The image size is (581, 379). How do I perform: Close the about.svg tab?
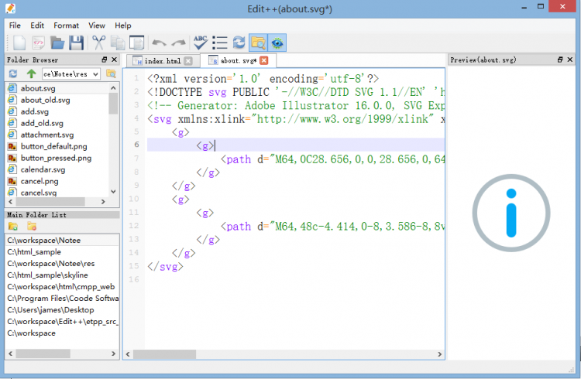264,60
